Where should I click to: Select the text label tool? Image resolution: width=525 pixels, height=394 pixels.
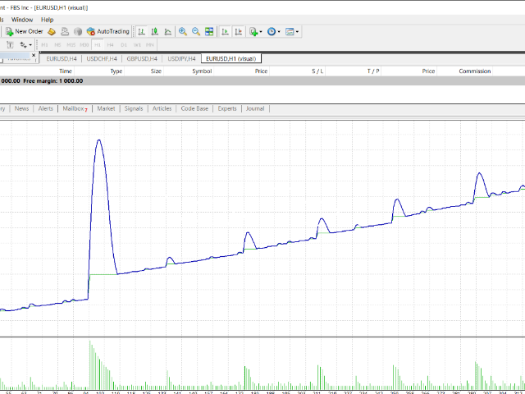click(x=10, y=44)
